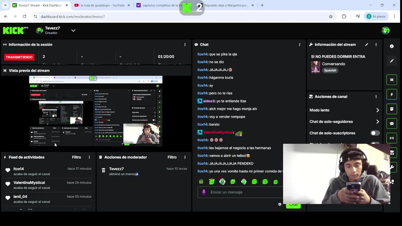The image size is (402, 226).
Task: Click the trash icon beside Tevezz7 action
Action: (103, 170)
